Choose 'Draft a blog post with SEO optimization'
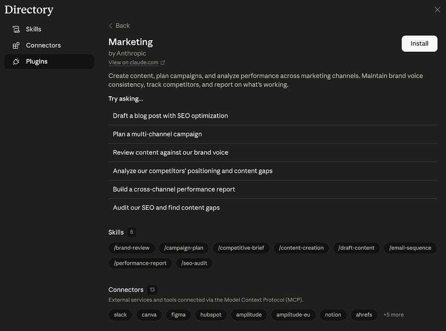The width and height of the screenshot is (446, 331). click(273, 116)
